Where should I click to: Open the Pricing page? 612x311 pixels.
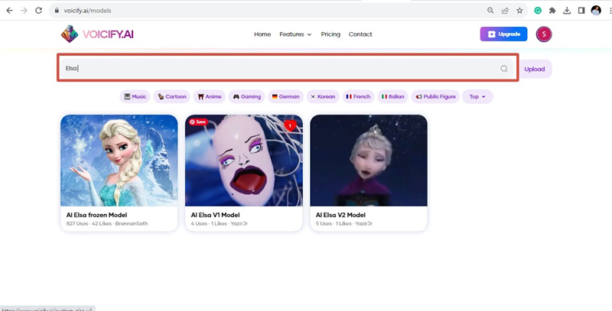[330, 34]
